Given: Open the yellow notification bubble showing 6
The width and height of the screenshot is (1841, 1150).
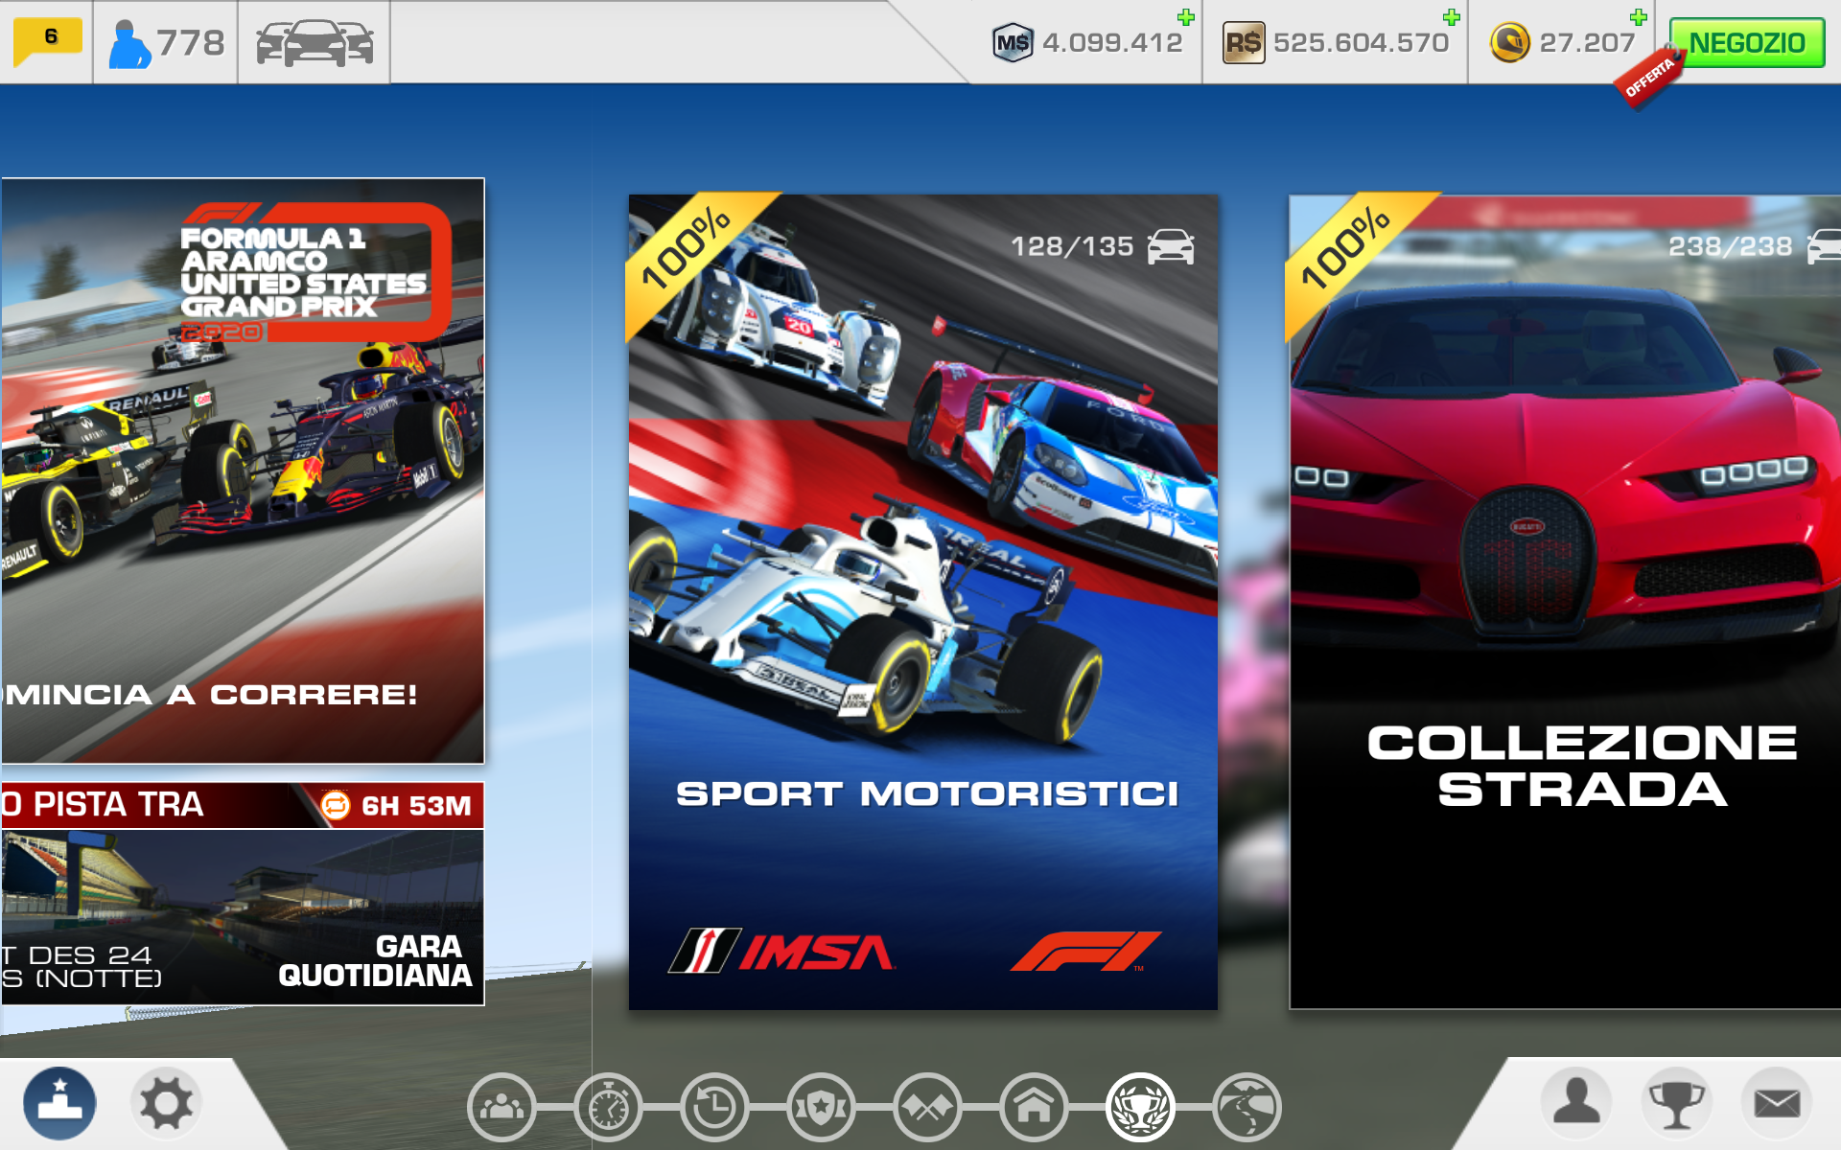Looking at the screenshot, I should point(47,40).
